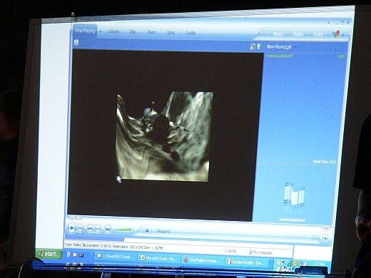Expand the Now Playing tab dropdown arrow
The height and width of the screenshot is (278, 371).
(101, 31)
